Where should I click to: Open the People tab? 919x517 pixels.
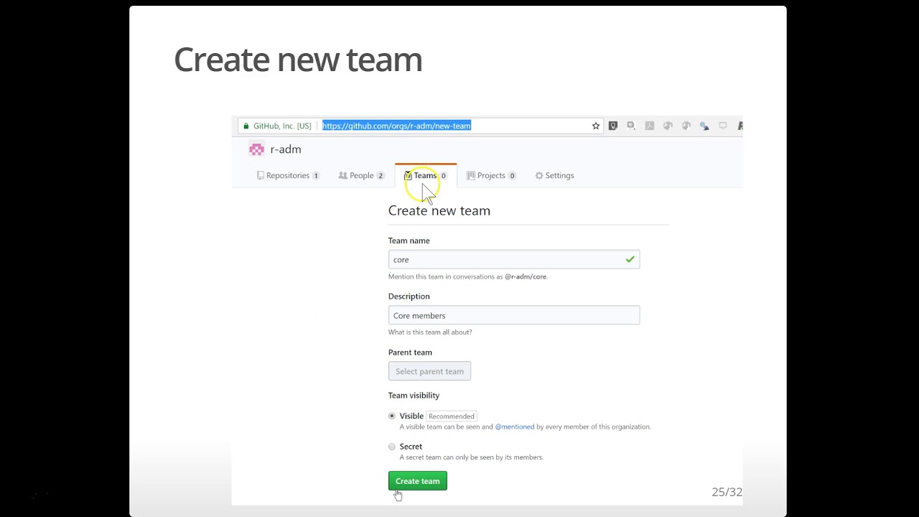click(x=361, y=175)
